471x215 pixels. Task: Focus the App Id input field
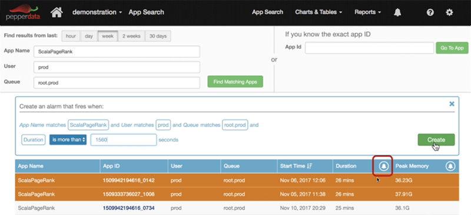370,48
